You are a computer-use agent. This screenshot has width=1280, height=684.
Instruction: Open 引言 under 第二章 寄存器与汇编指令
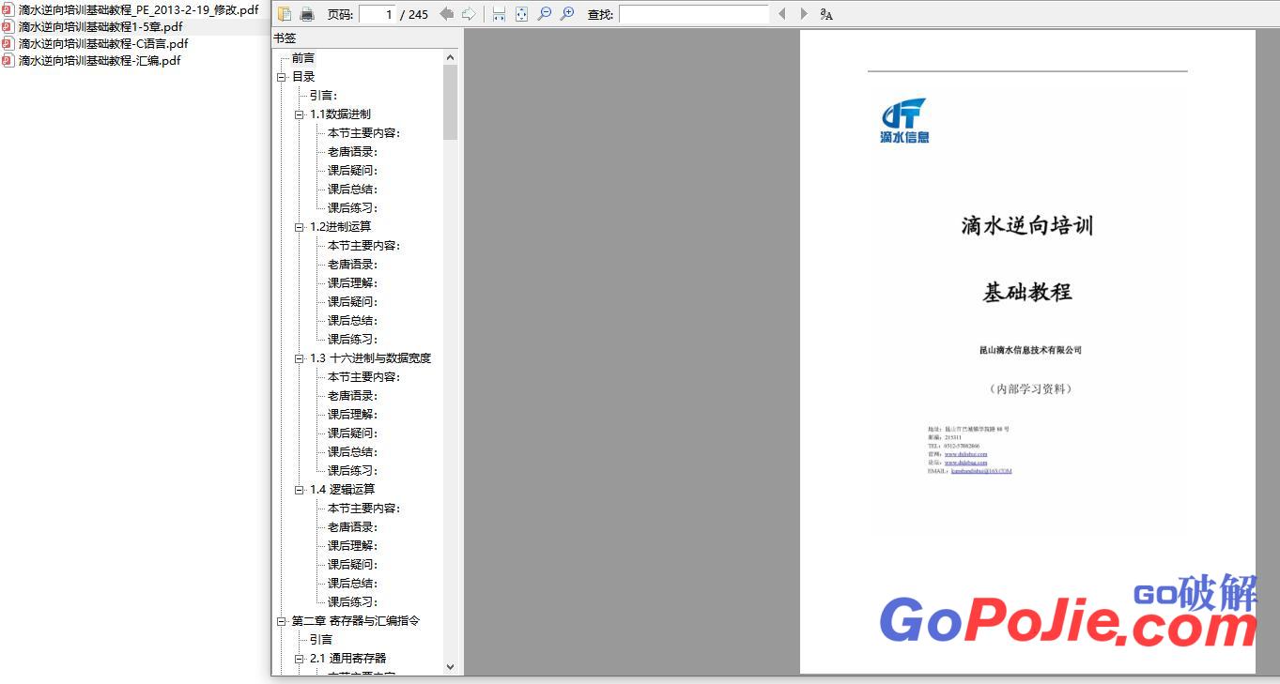click(x=321, y=640)
